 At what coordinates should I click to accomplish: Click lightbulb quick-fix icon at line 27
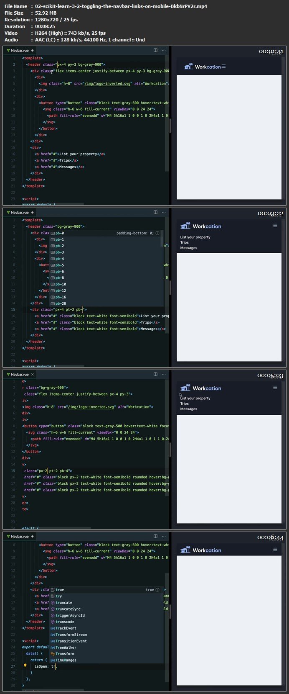[x=25, y=666]
